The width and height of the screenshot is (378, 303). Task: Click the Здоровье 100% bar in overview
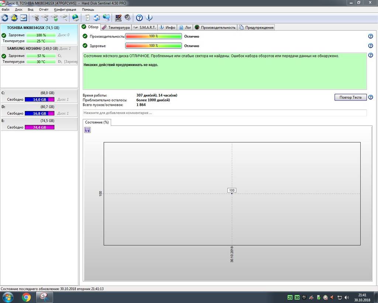154,46
